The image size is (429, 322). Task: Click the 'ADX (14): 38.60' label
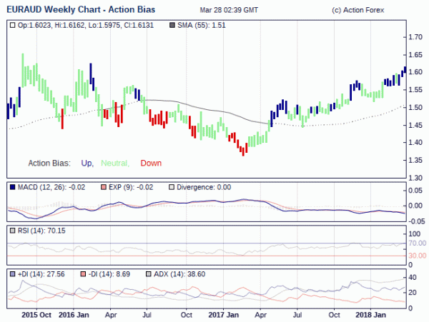[179, 274]
